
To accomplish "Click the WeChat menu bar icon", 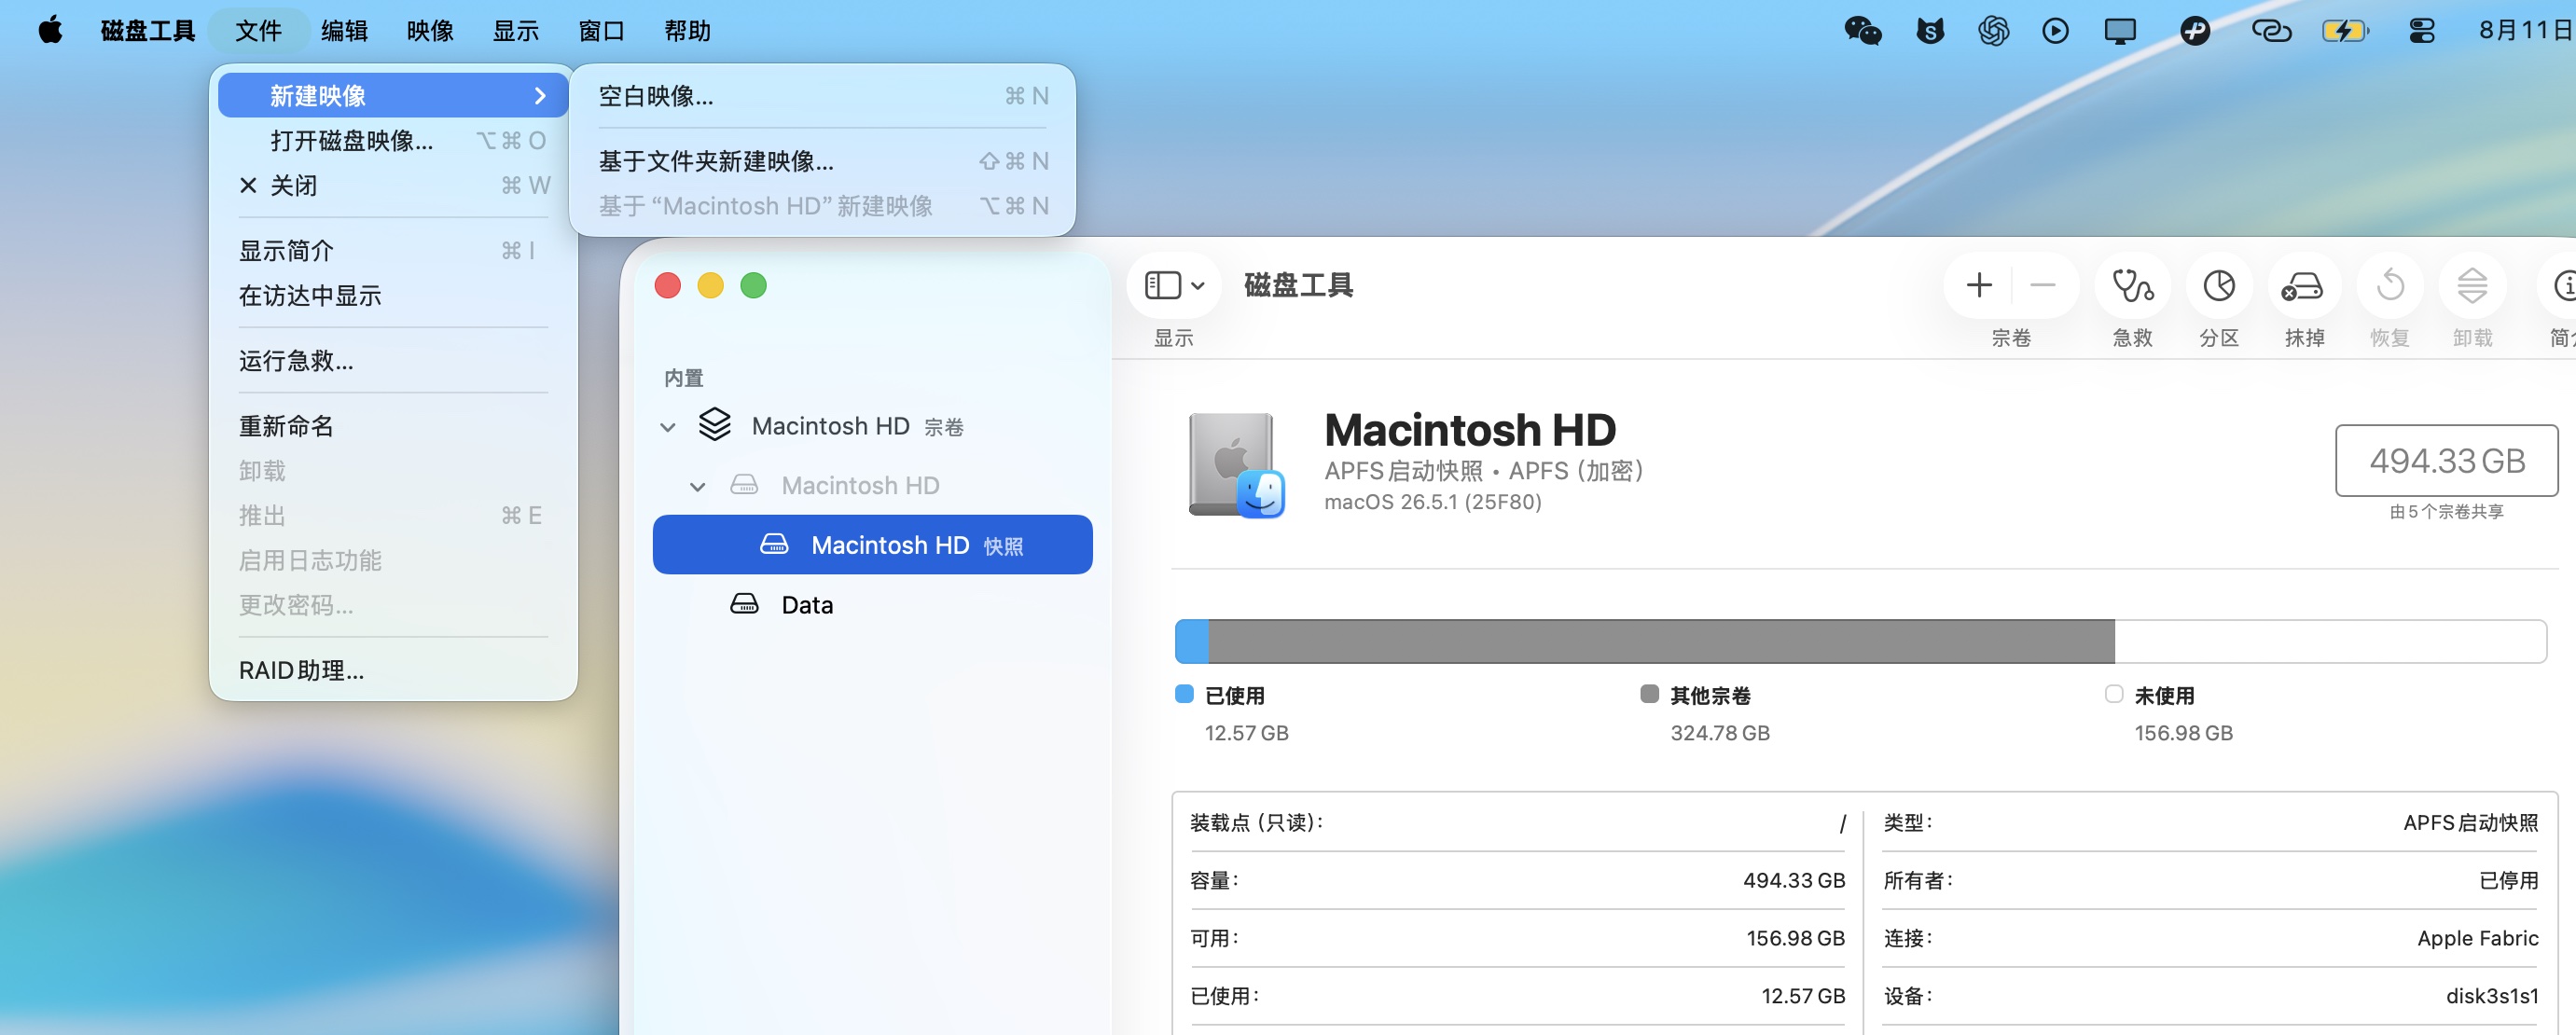I will click(1863, 31).
